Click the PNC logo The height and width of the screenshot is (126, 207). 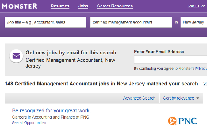(x=182, y=121)
